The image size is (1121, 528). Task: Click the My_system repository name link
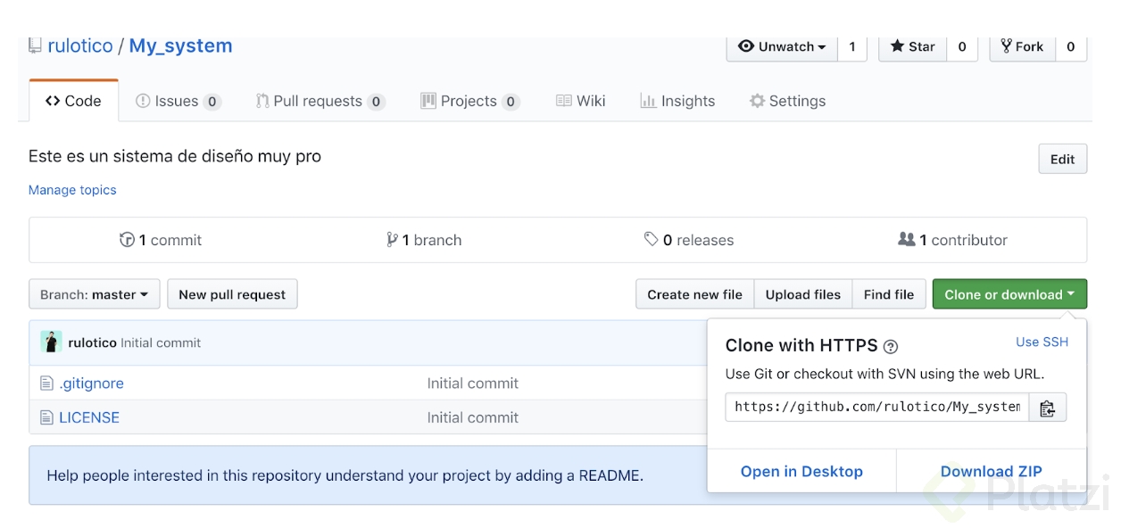pos(180,46)
